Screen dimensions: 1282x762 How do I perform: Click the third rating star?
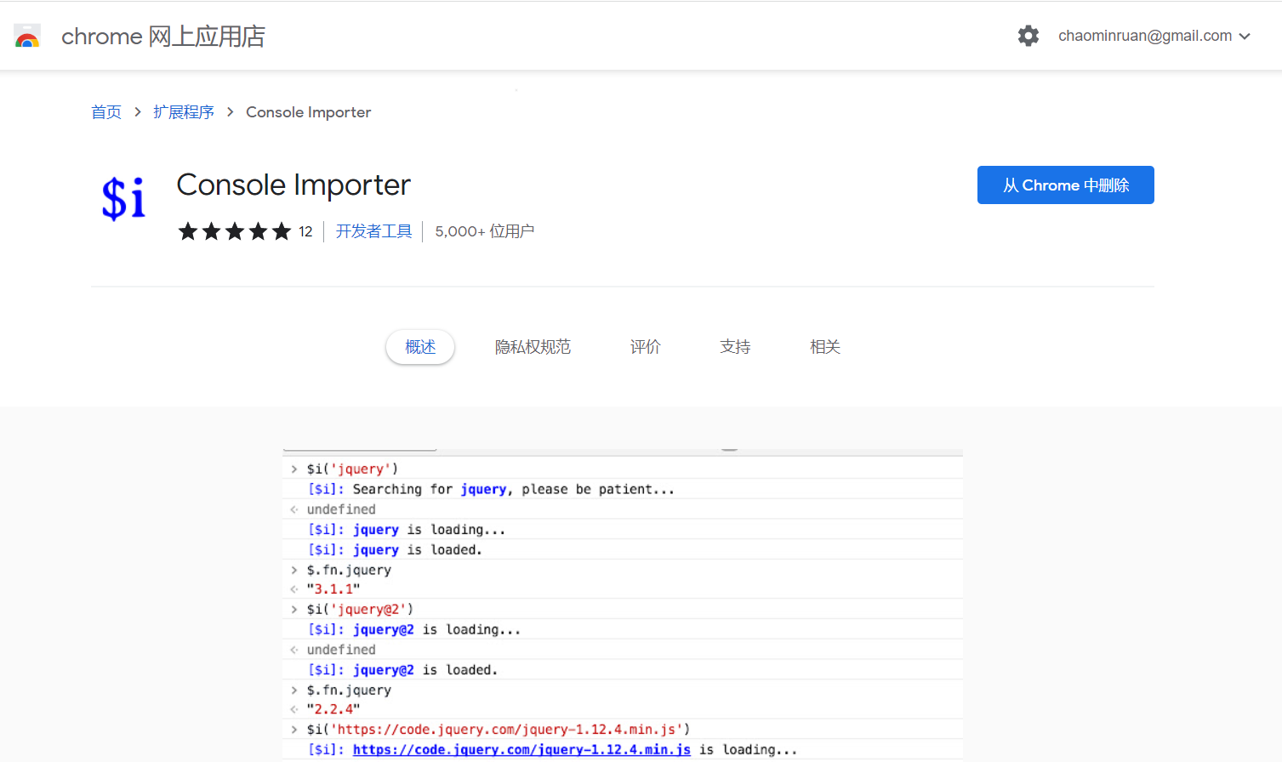click(x=235, y=230)
